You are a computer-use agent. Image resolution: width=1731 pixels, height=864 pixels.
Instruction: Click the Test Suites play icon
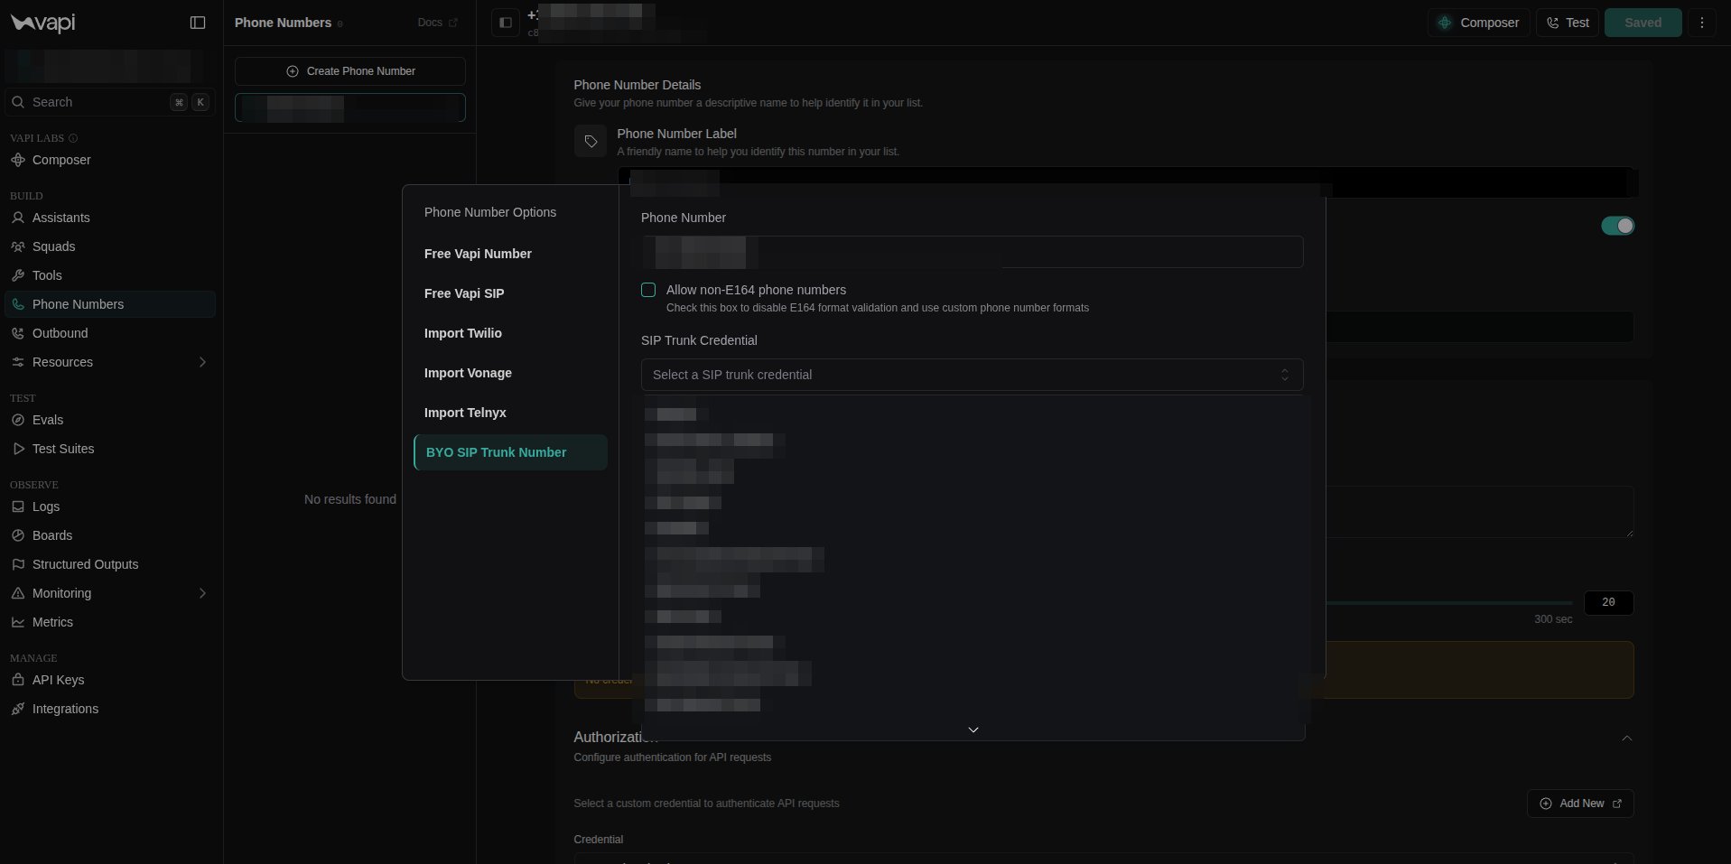click(18, 449)
